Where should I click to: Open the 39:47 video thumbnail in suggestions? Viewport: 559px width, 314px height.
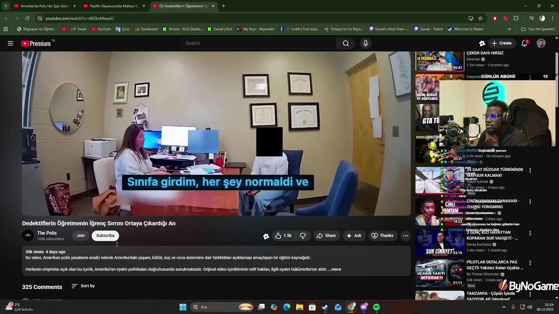(x=440, y=61)
